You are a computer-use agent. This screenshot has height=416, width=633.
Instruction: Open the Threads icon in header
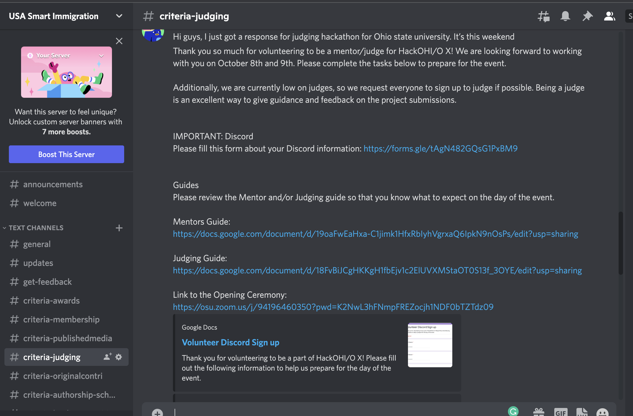(543, 16)
